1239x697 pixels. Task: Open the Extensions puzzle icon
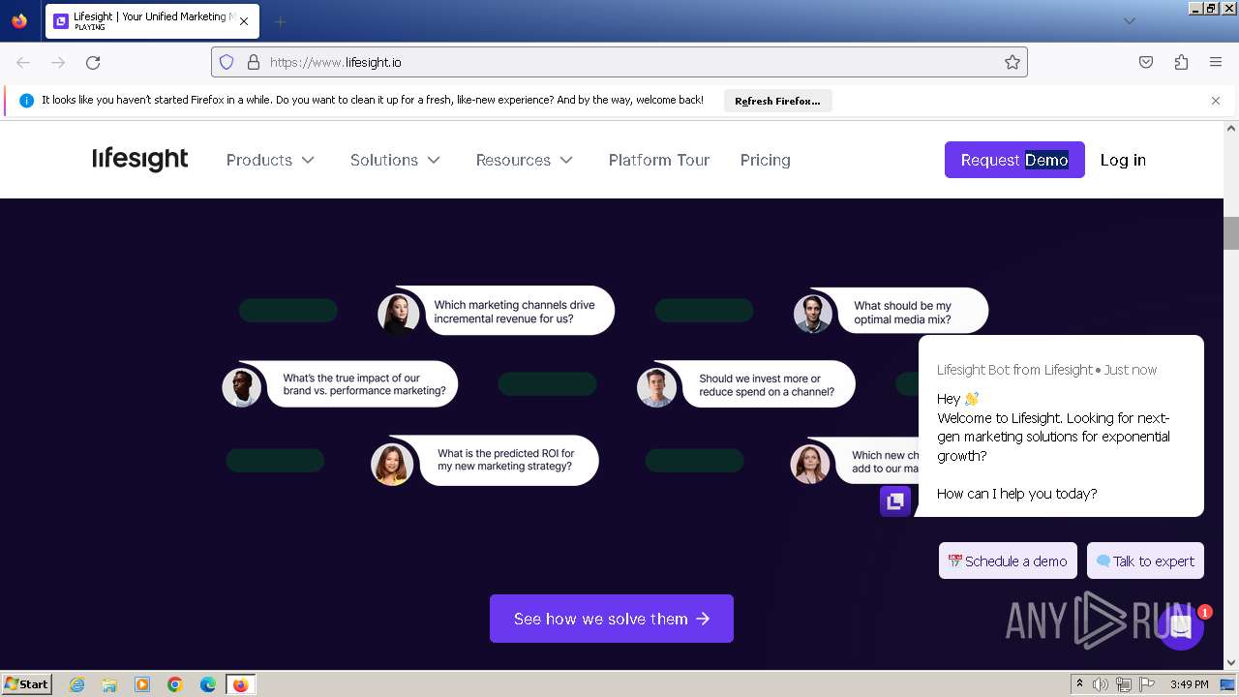coord(1181,62)
